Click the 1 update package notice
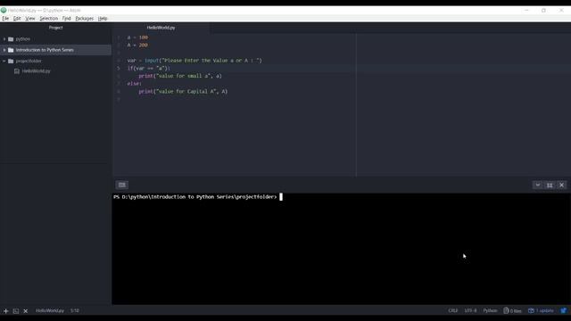 542,310
